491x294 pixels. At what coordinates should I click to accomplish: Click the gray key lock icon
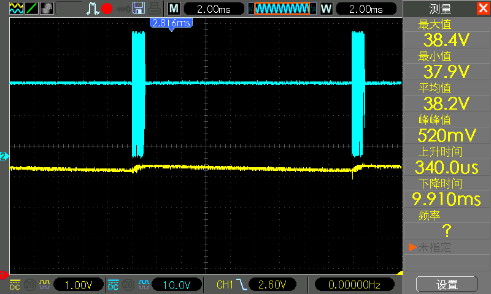tap(123, 9)
